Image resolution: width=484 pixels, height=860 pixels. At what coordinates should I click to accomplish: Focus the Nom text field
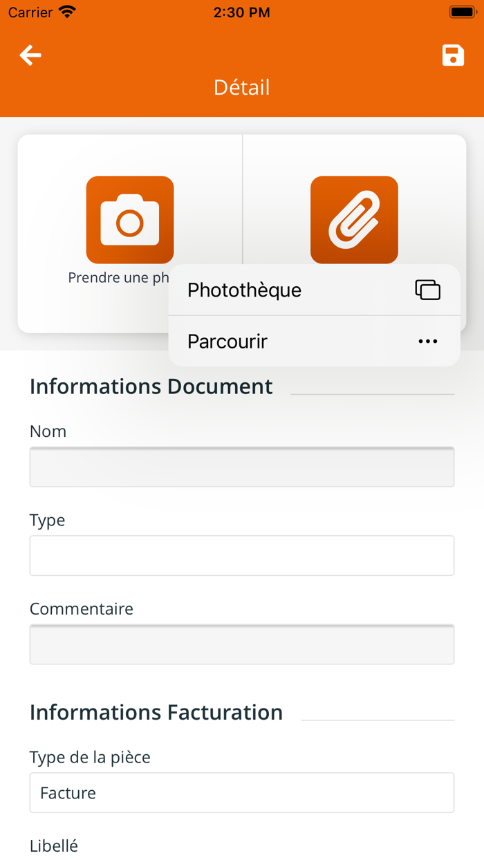coord(242,467)
